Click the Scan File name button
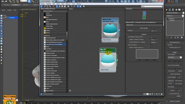185x104 pixels. coord(175,47)
